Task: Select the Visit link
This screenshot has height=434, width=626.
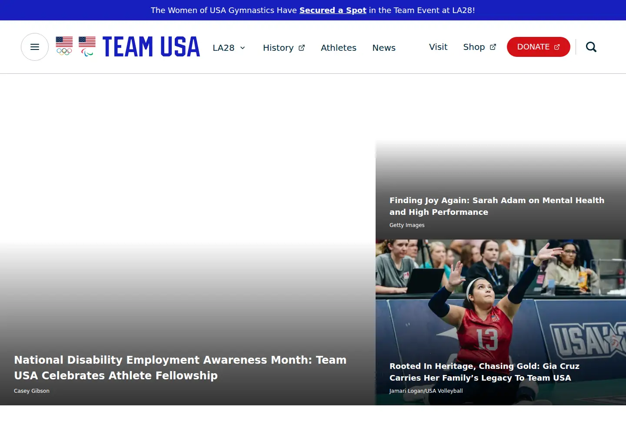Action: (x=438, y=47)
